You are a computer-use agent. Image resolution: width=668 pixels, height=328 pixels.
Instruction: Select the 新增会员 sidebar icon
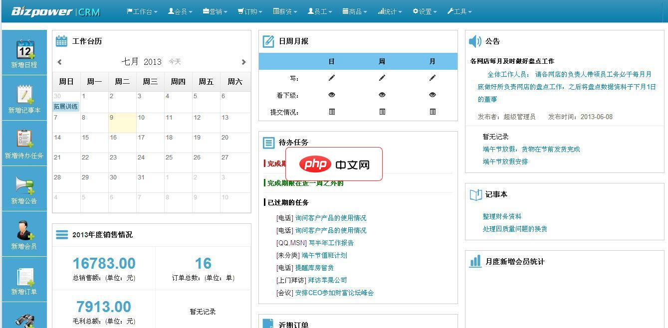(24, 233)
